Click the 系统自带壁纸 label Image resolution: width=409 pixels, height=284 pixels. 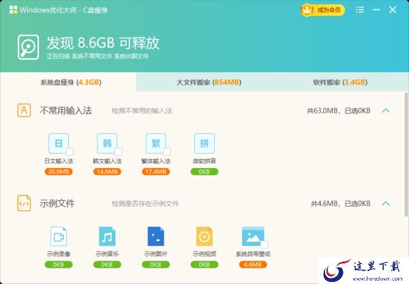coord(253,254)
